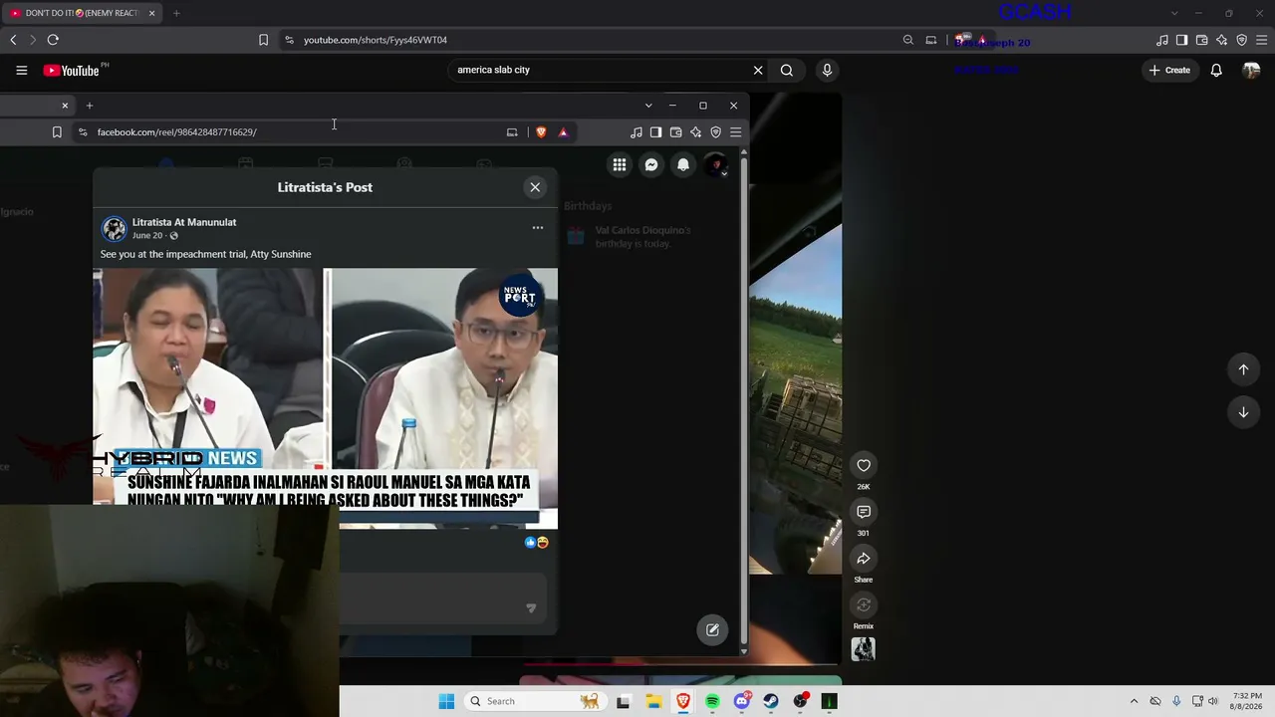Open YouTube notifications bell

click(1216, 71)
